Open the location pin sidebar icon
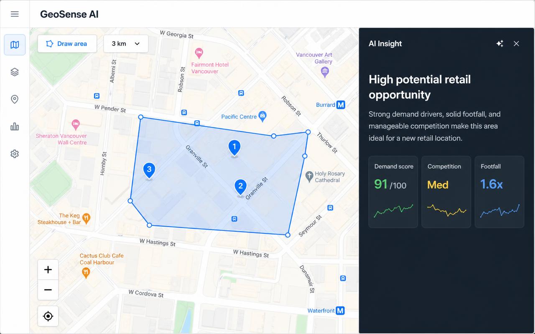The width and height of the screenshot is (535, 334). click(15, 99)
